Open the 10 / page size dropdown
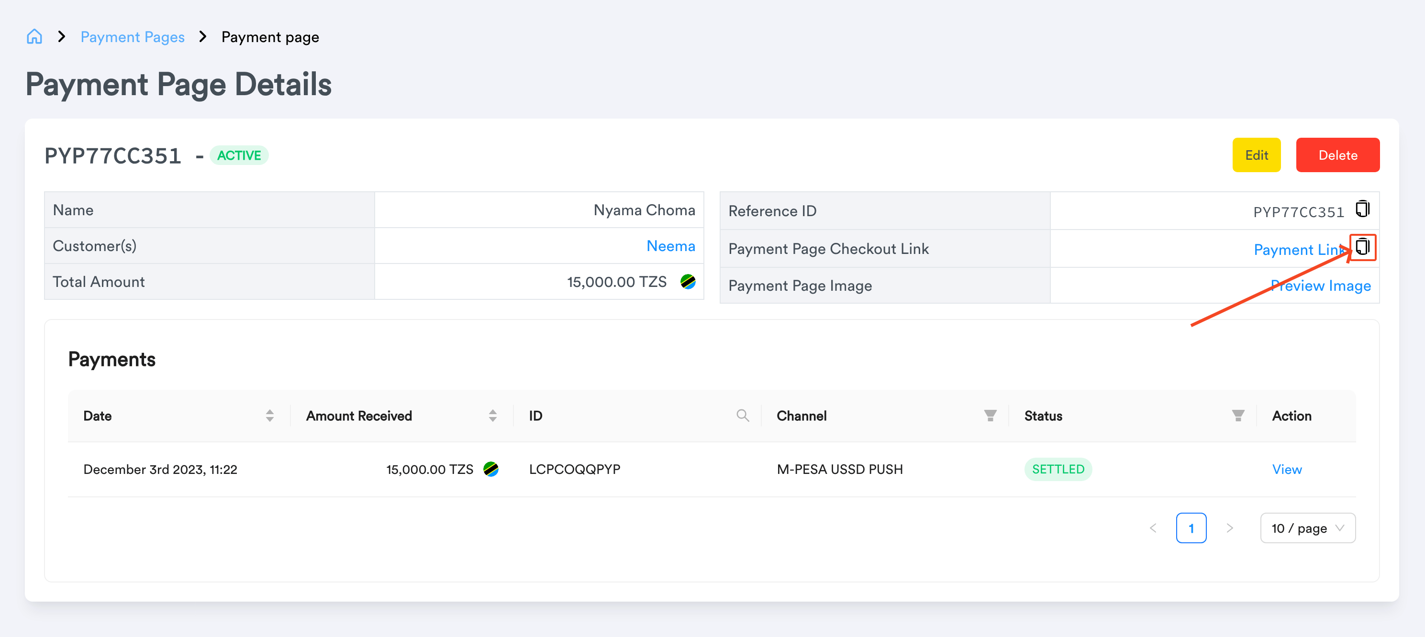Screen dimensions: 1425x637 1308,528
